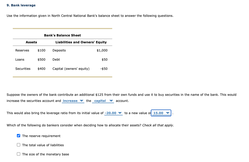Viewport: 249px width, 162px height.
Task: Click the arrow icon beside "capital"
Action: click(x=111, y=101)
